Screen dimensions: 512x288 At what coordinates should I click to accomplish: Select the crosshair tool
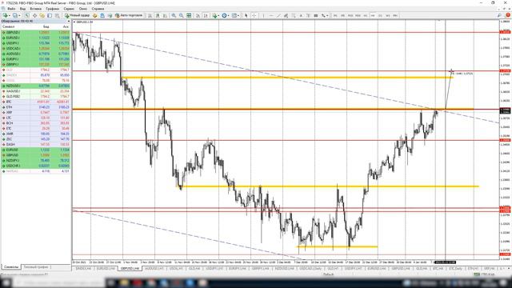pos(254,15)
